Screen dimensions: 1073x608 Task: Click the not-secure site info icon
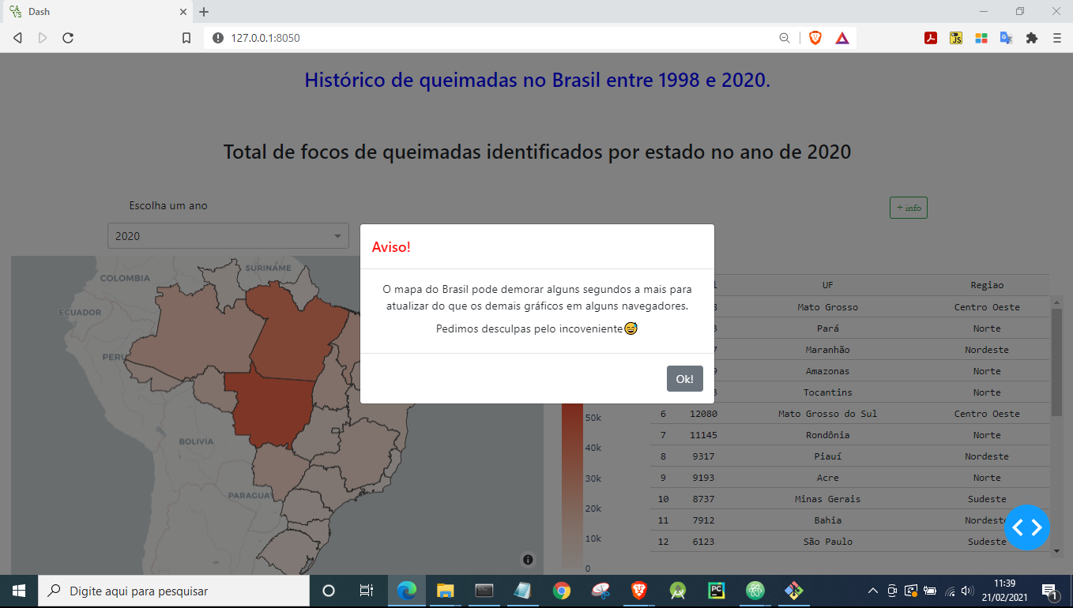tap(218, 37)
